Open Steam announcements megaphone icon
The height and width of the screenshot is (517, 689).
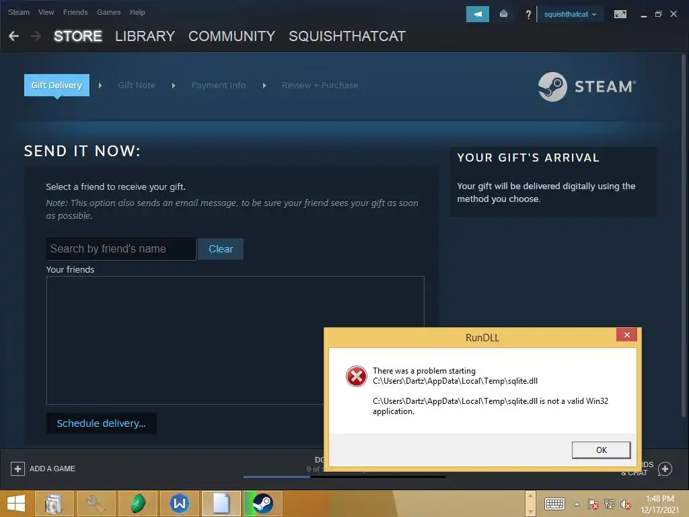coord(478,14)
